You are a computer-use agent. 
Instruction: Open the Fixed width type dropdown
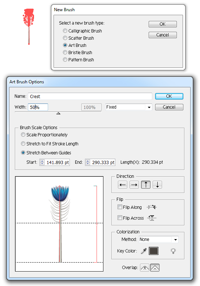click(x=129, y=107)
